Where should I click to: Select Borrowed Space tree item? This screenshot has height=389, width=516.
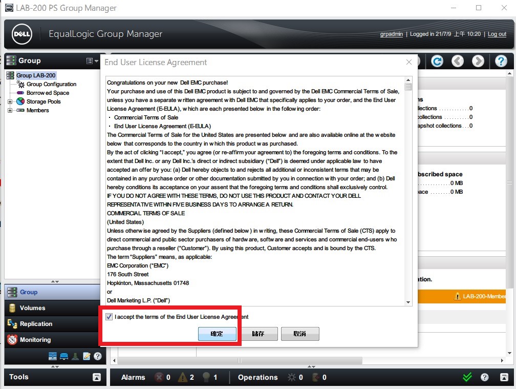[48, 93]
